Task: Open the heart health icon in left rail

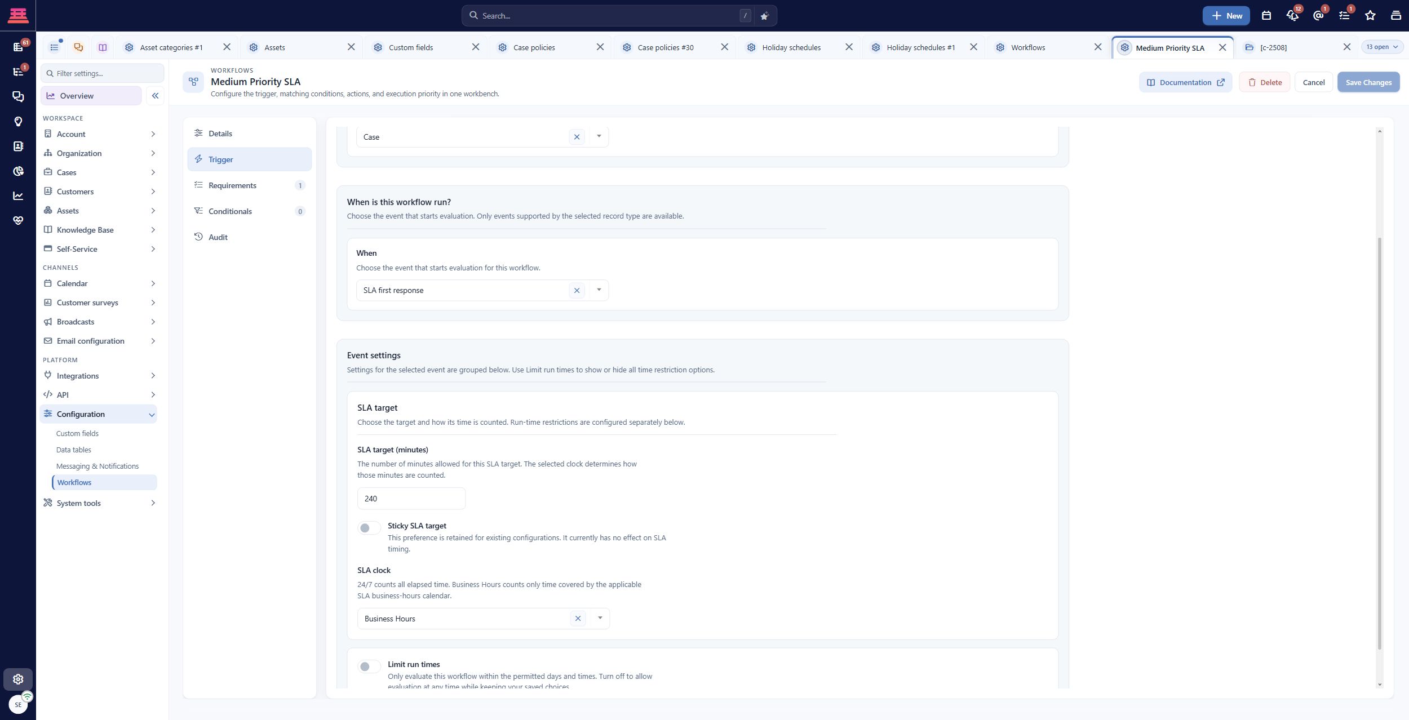Action: (18, 220)
